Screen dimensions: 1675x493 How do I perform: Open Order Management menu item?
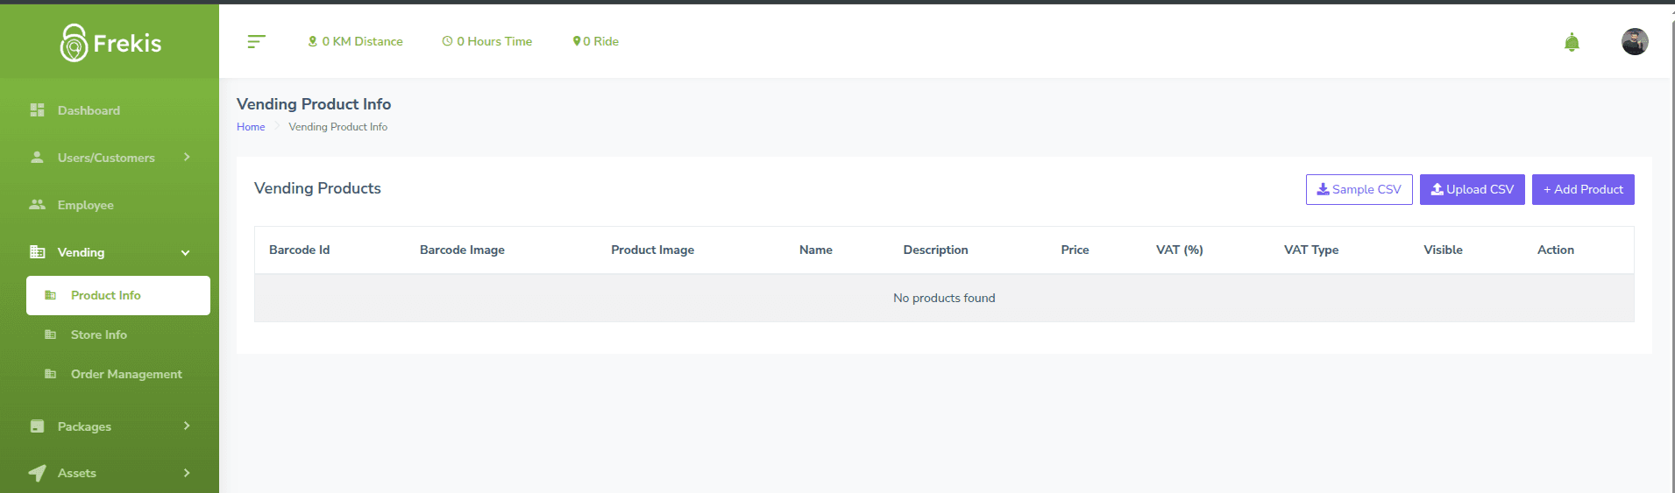click(126, 374)
